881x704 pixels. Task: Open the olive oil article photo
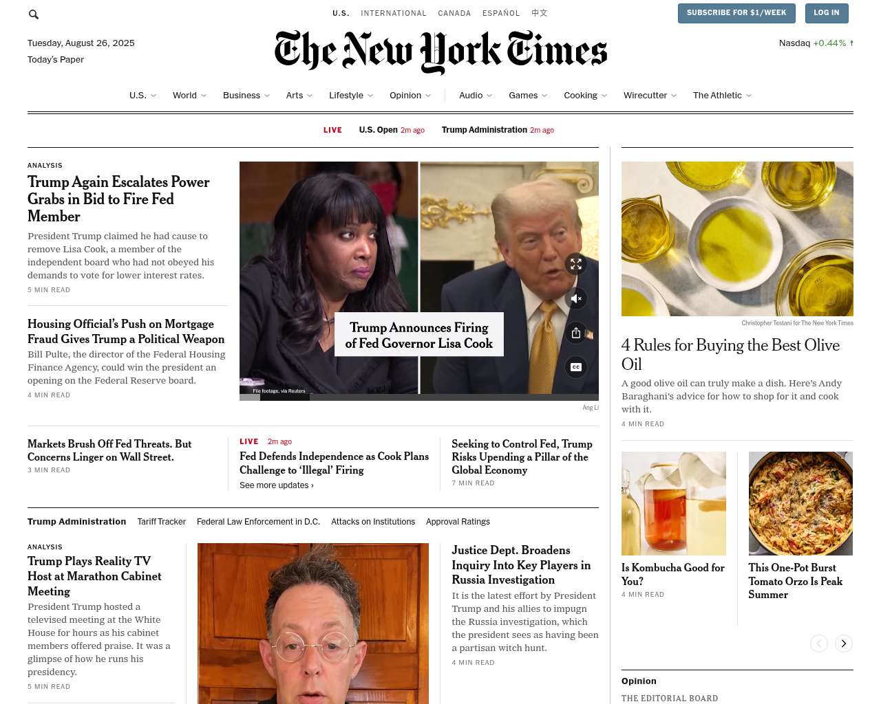[x=737, y=239]
